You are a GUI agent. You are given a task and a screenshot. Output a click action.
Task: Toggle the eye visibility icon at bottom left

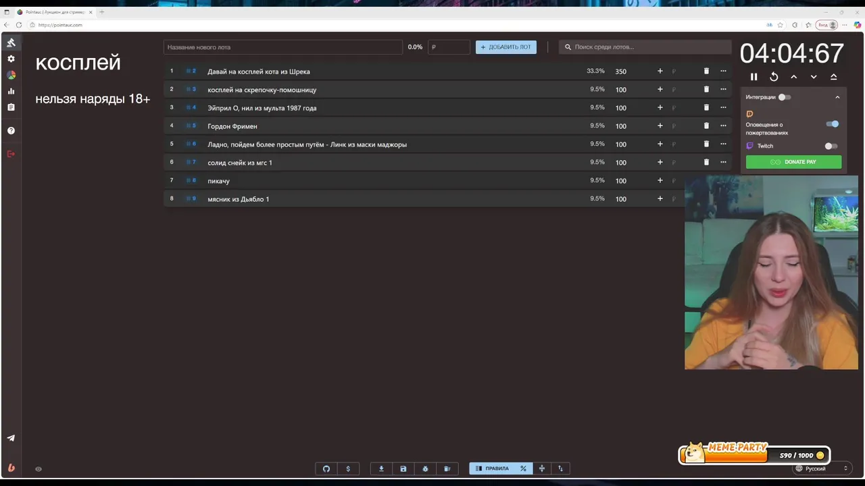[x=39, y=469]
